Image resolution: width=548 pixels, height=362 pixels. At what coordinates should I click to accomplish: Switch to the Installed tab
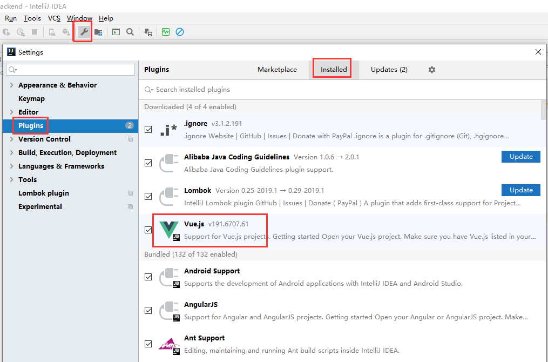coord(334,70)
